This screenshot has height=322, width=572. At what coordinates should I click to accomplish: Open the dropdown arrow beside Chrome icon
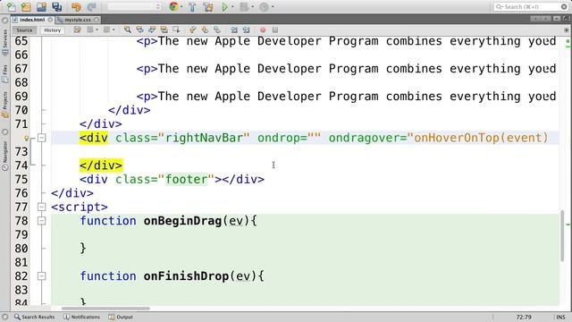tap(181, 6)
